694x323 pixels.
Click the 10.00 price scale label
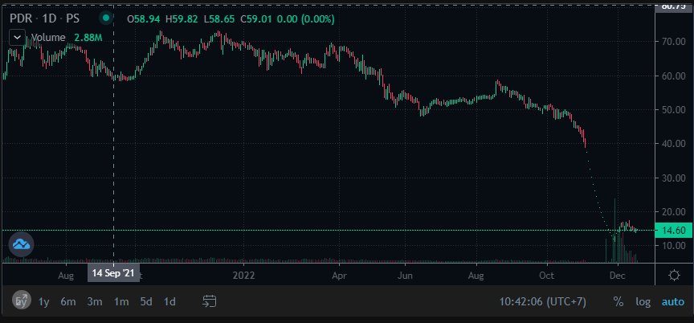[x=674, y=246]
